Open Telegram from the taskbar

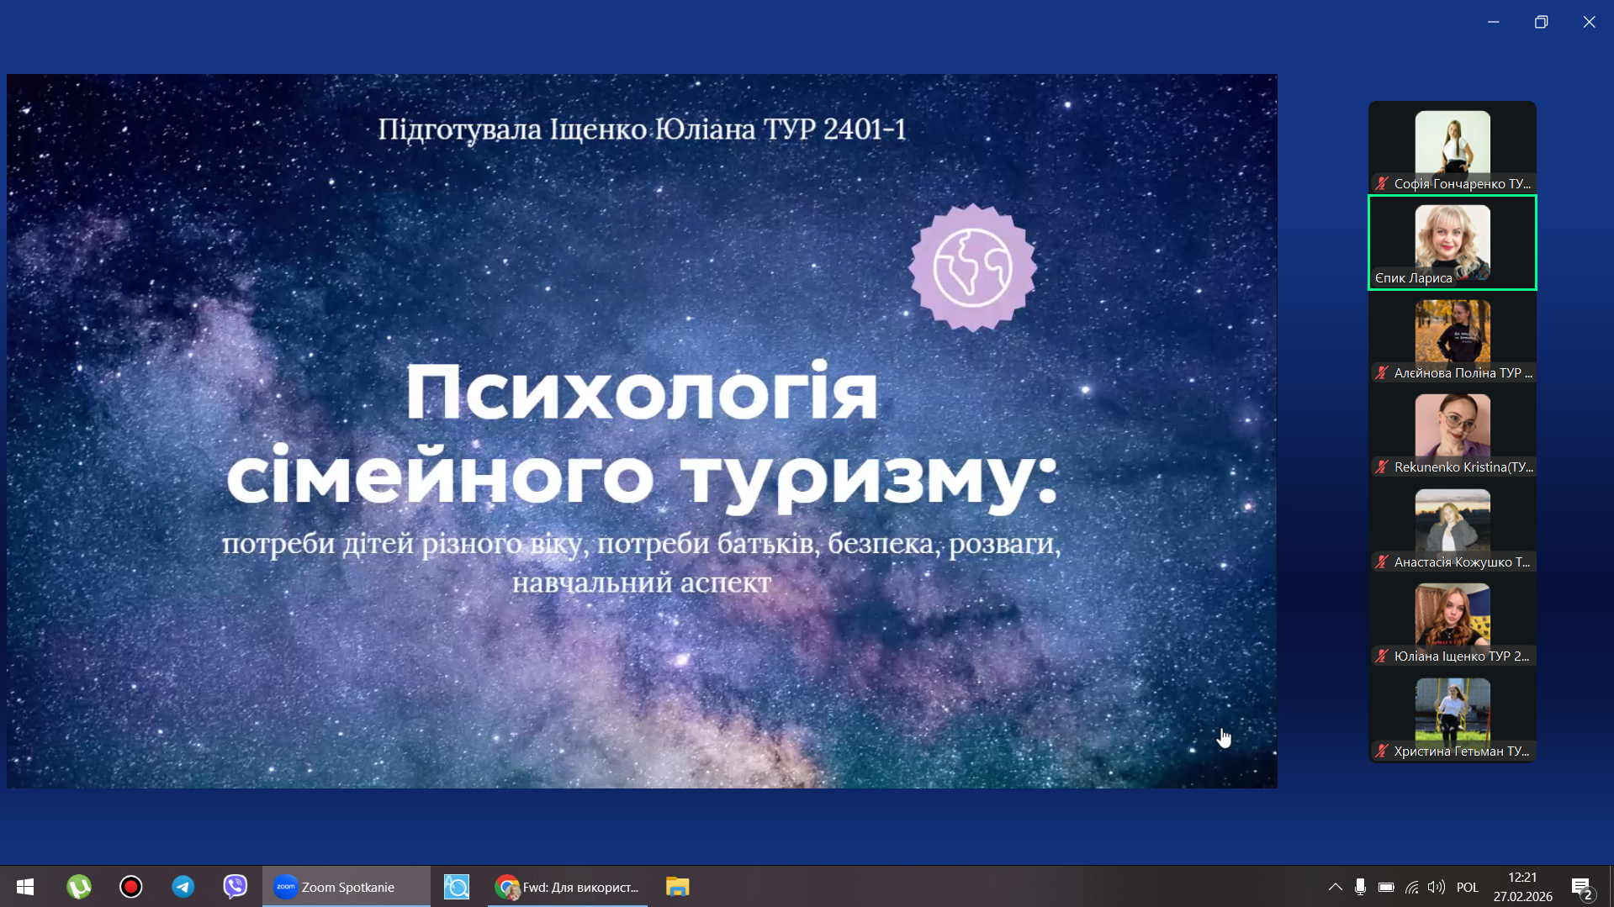point(183,887)
